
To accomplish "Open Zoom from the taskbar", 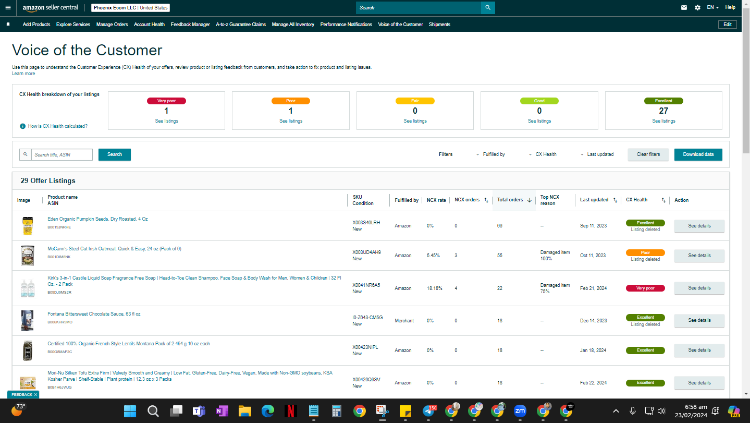I will click(x=520, y=411).
